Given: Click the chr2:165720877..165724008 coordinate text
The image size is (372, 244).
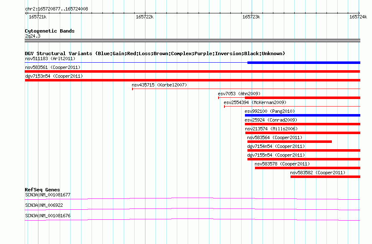Looking at the screenshot, I should tap(56, 9).
